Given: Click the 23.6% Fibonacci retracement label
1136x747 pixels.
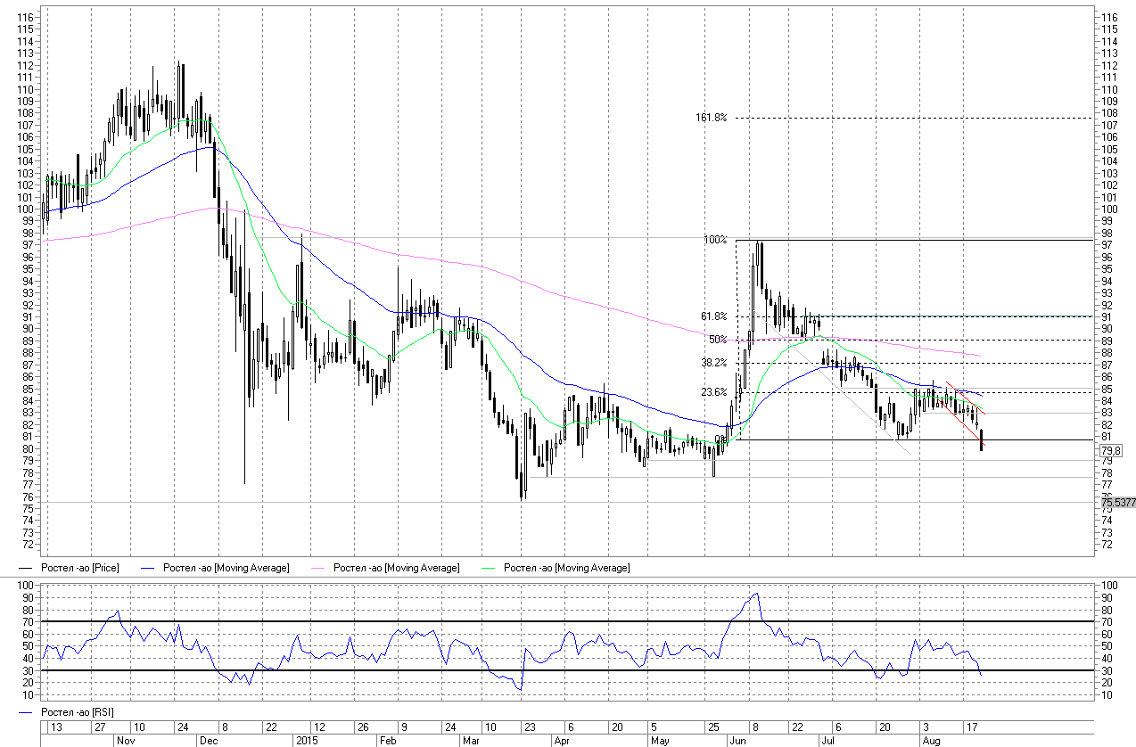Looking at the screenshot, I should [x=714, y=392].
